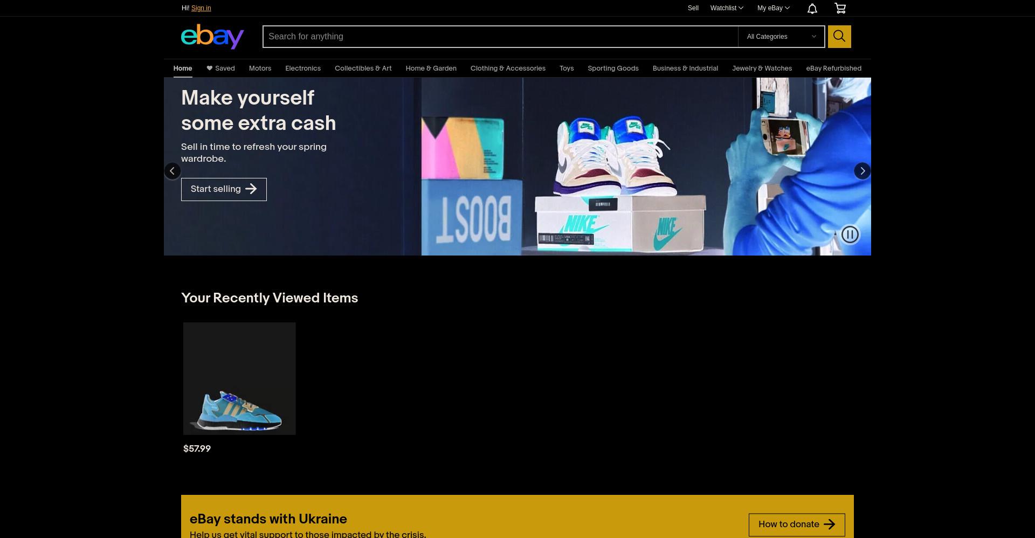Open the shopping cart icon
Screen dimensions: 1035x538
click(x=840, y=8)
